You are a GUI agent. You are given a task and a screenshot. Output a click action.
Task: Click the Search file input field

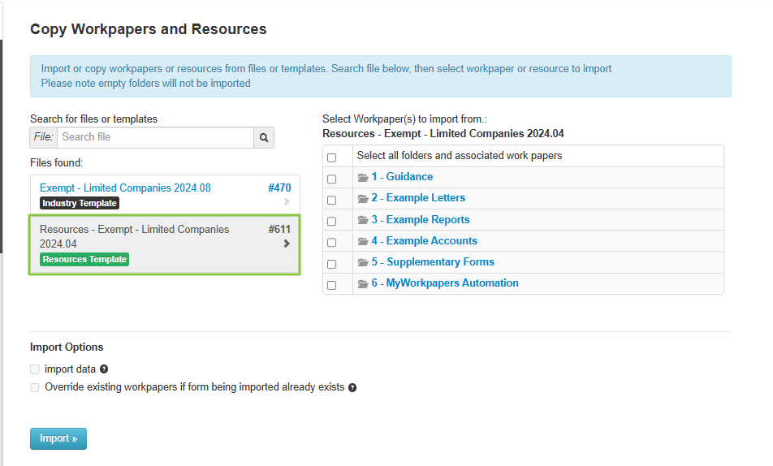click(x=154, y=137)
